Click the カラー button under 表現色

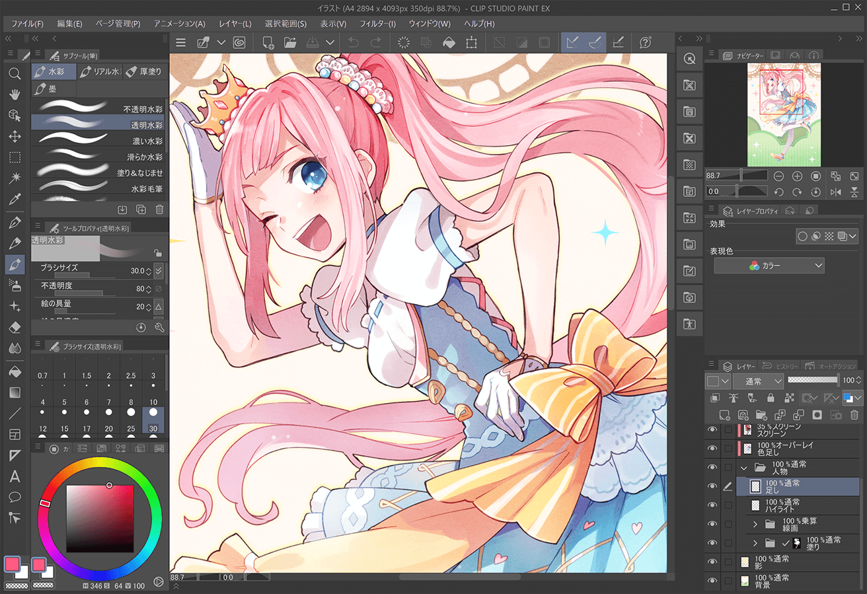click(769, 265)
